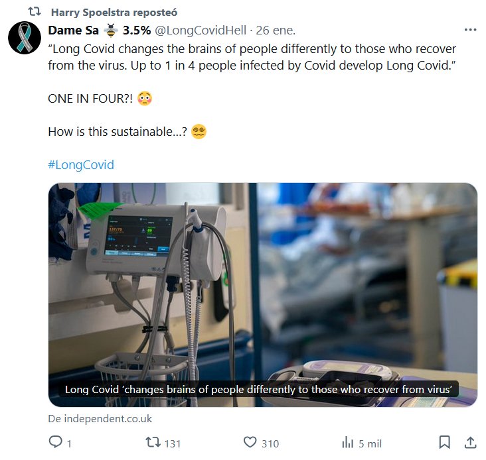Click the reply speech bubble icon

pyautogui.click(x=56, y=442)
